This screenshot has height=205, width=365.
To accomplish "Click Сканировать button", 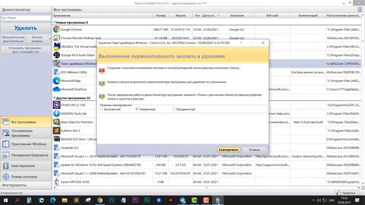I will [228, 150].
